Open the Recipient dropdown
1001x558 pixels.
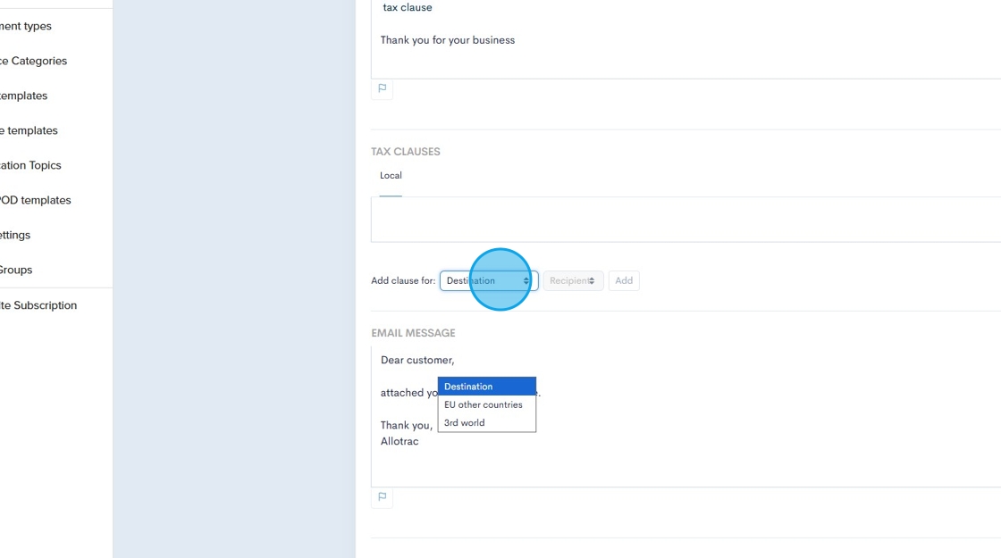(573, 280)
